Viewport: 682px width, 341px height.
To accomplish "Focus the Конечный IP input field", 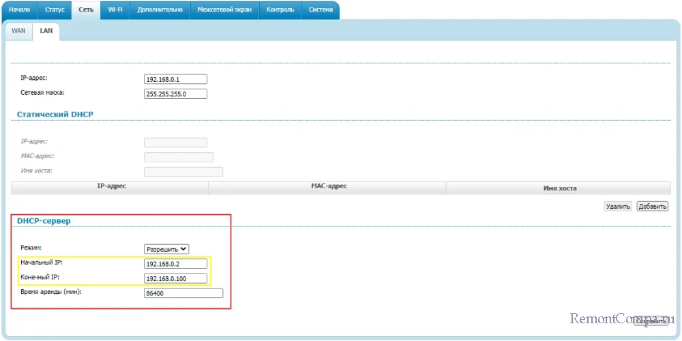I will [x=175, y=278].
